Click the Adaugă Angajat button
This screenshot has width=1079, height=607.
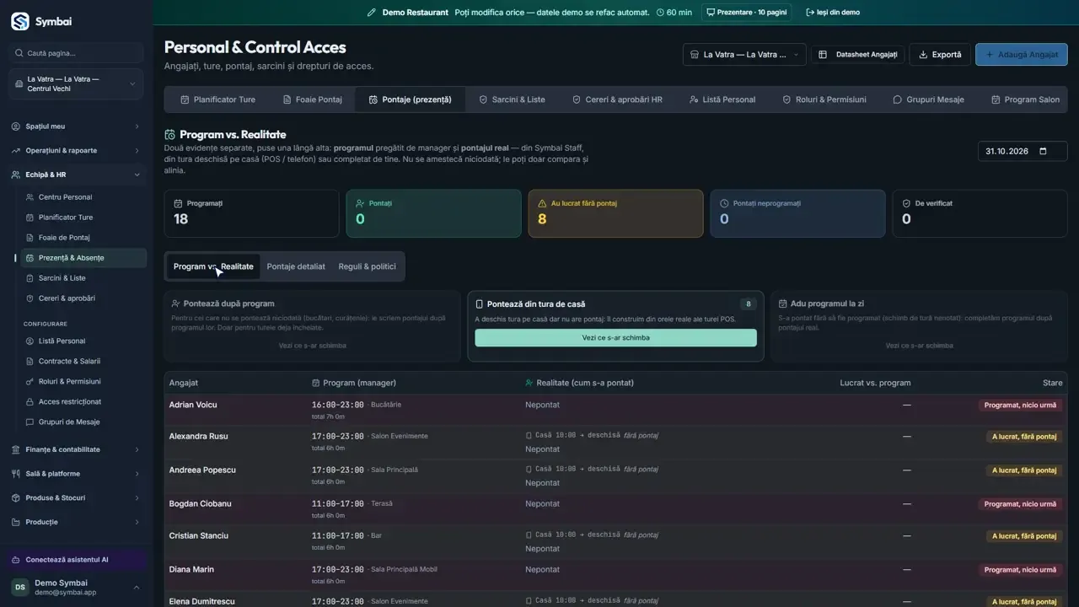point(1022,55)
